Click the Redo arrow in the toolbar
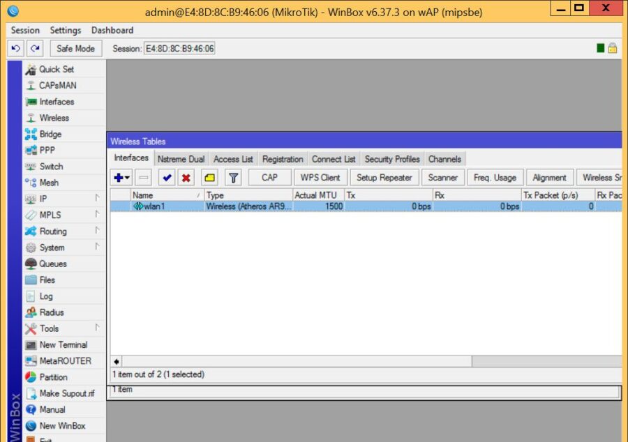The height and width of the screenshot is (442, 628). pyautogui.click(x=35, y=48)
